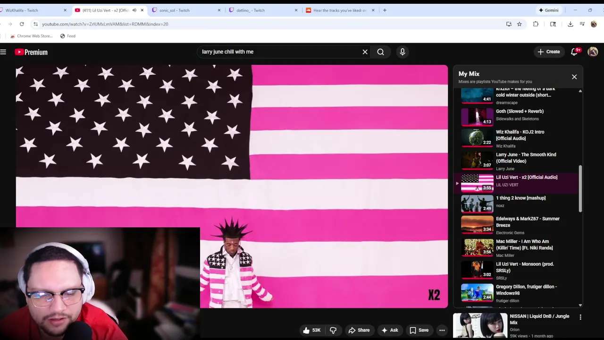Play Edelways & MarkZ67 - Summer Breeze
604x340 pixels.
(517, 226)
